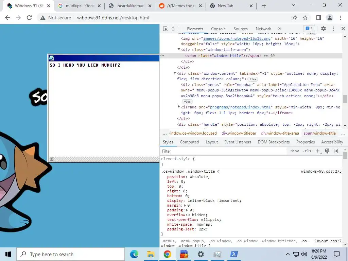Screen dimensions: 348x261
Task: Expand the iframe node
Action: click(x=179, y=107)
